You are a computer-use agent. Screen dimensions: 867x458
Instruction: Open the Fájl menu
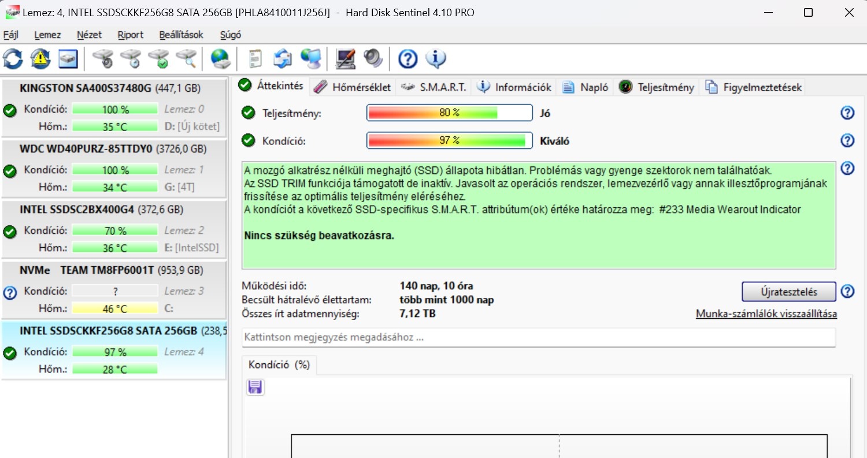tap(11, 35)
